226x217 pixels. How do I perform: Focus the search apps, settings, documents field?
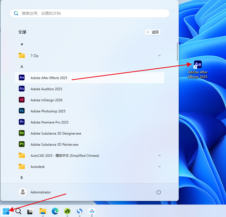(90, 13)
